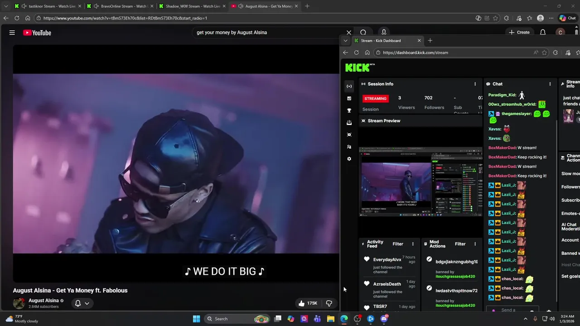Mute the August Alsina tab audio
Screen dimensions: 580x326
241,6
